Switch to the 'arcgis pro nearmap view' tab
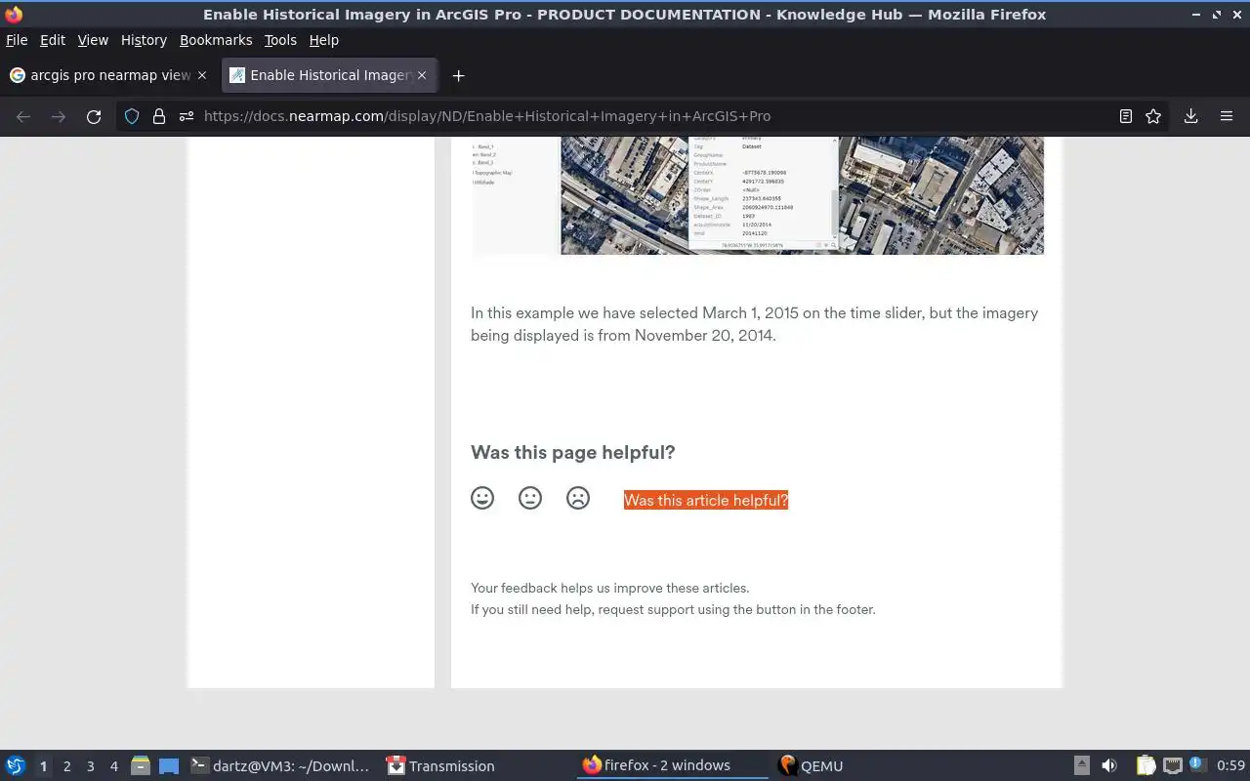Viewport: 1250px width, 781px height. (x=110, y=75)
